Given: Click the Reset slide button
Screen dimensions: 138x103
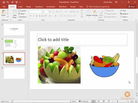Looking at the screenshot, I should coord(22,14).
